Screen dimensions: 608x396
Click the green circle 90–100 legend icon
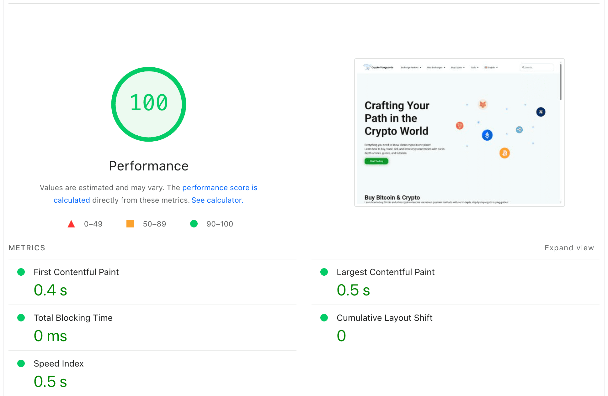click(x=194, y=224)
